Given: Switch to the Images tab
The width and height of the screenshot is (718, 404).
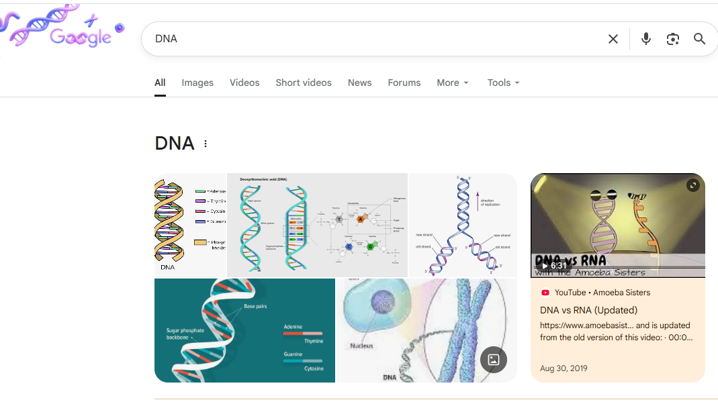Looking at the screenshot, I should [x=197, y=83].
